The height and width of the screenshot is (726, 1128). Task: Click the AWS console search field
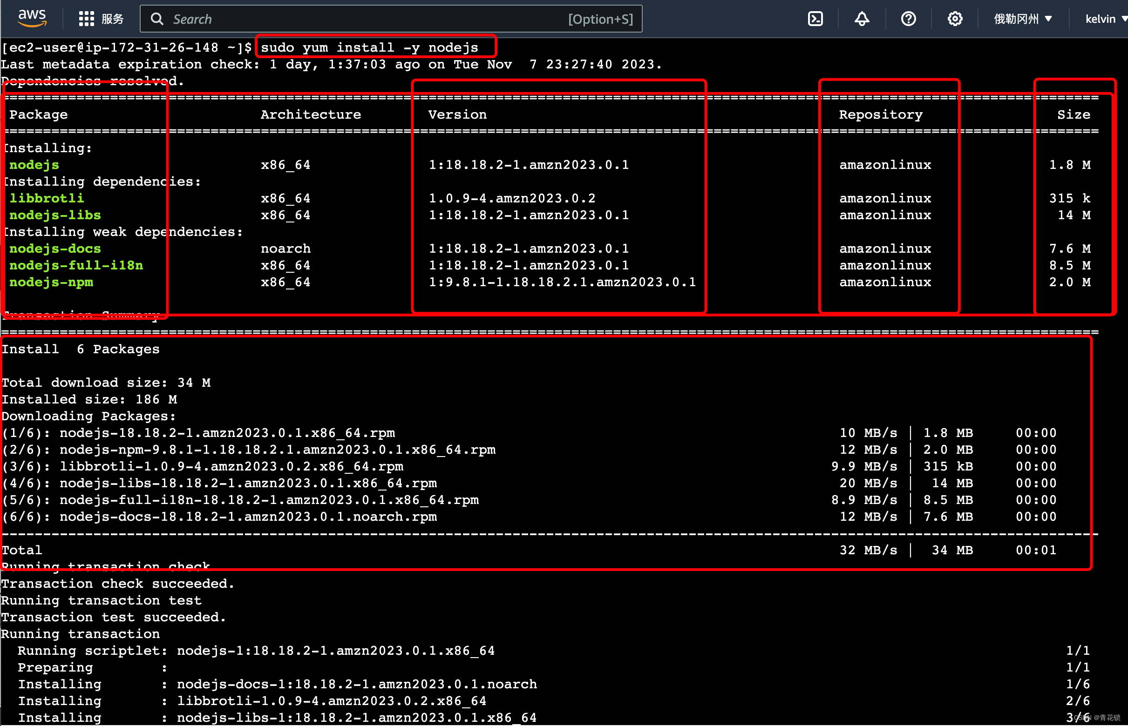[x=391, y=19]
